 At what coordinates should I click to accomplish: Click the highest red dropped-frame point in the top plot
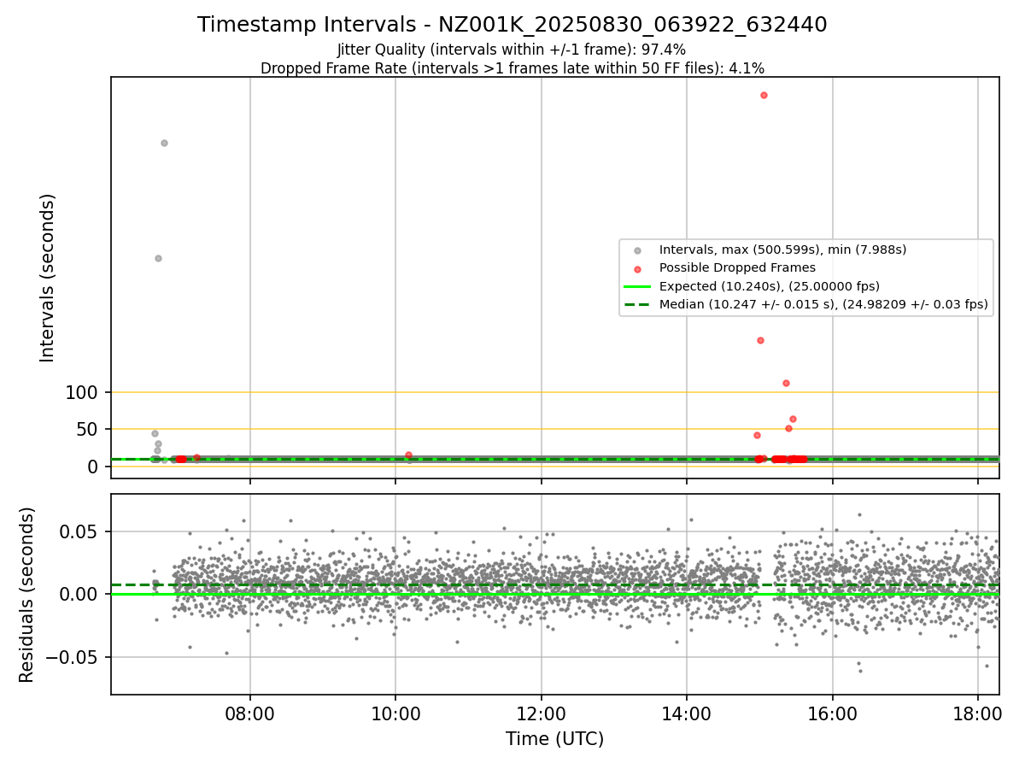tap(764, 95)
